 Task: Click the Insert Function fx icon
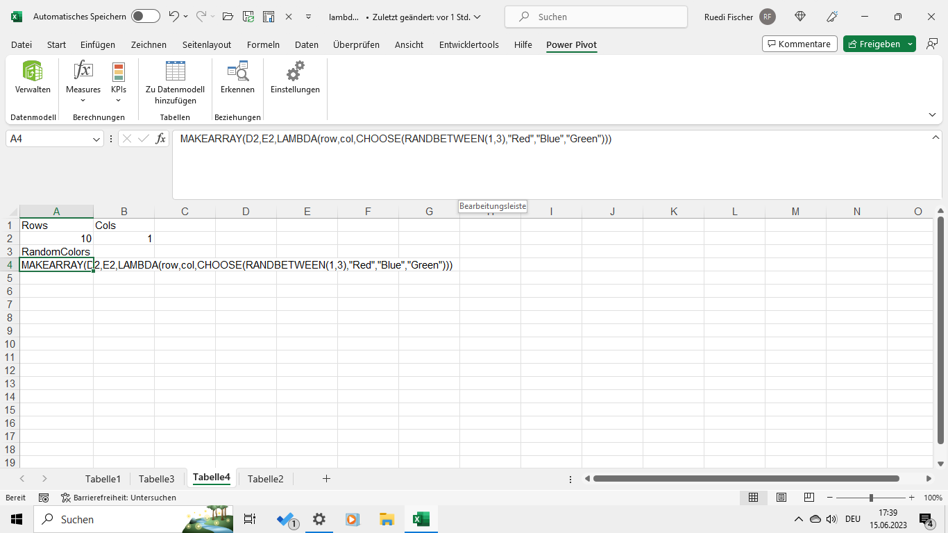161,138
